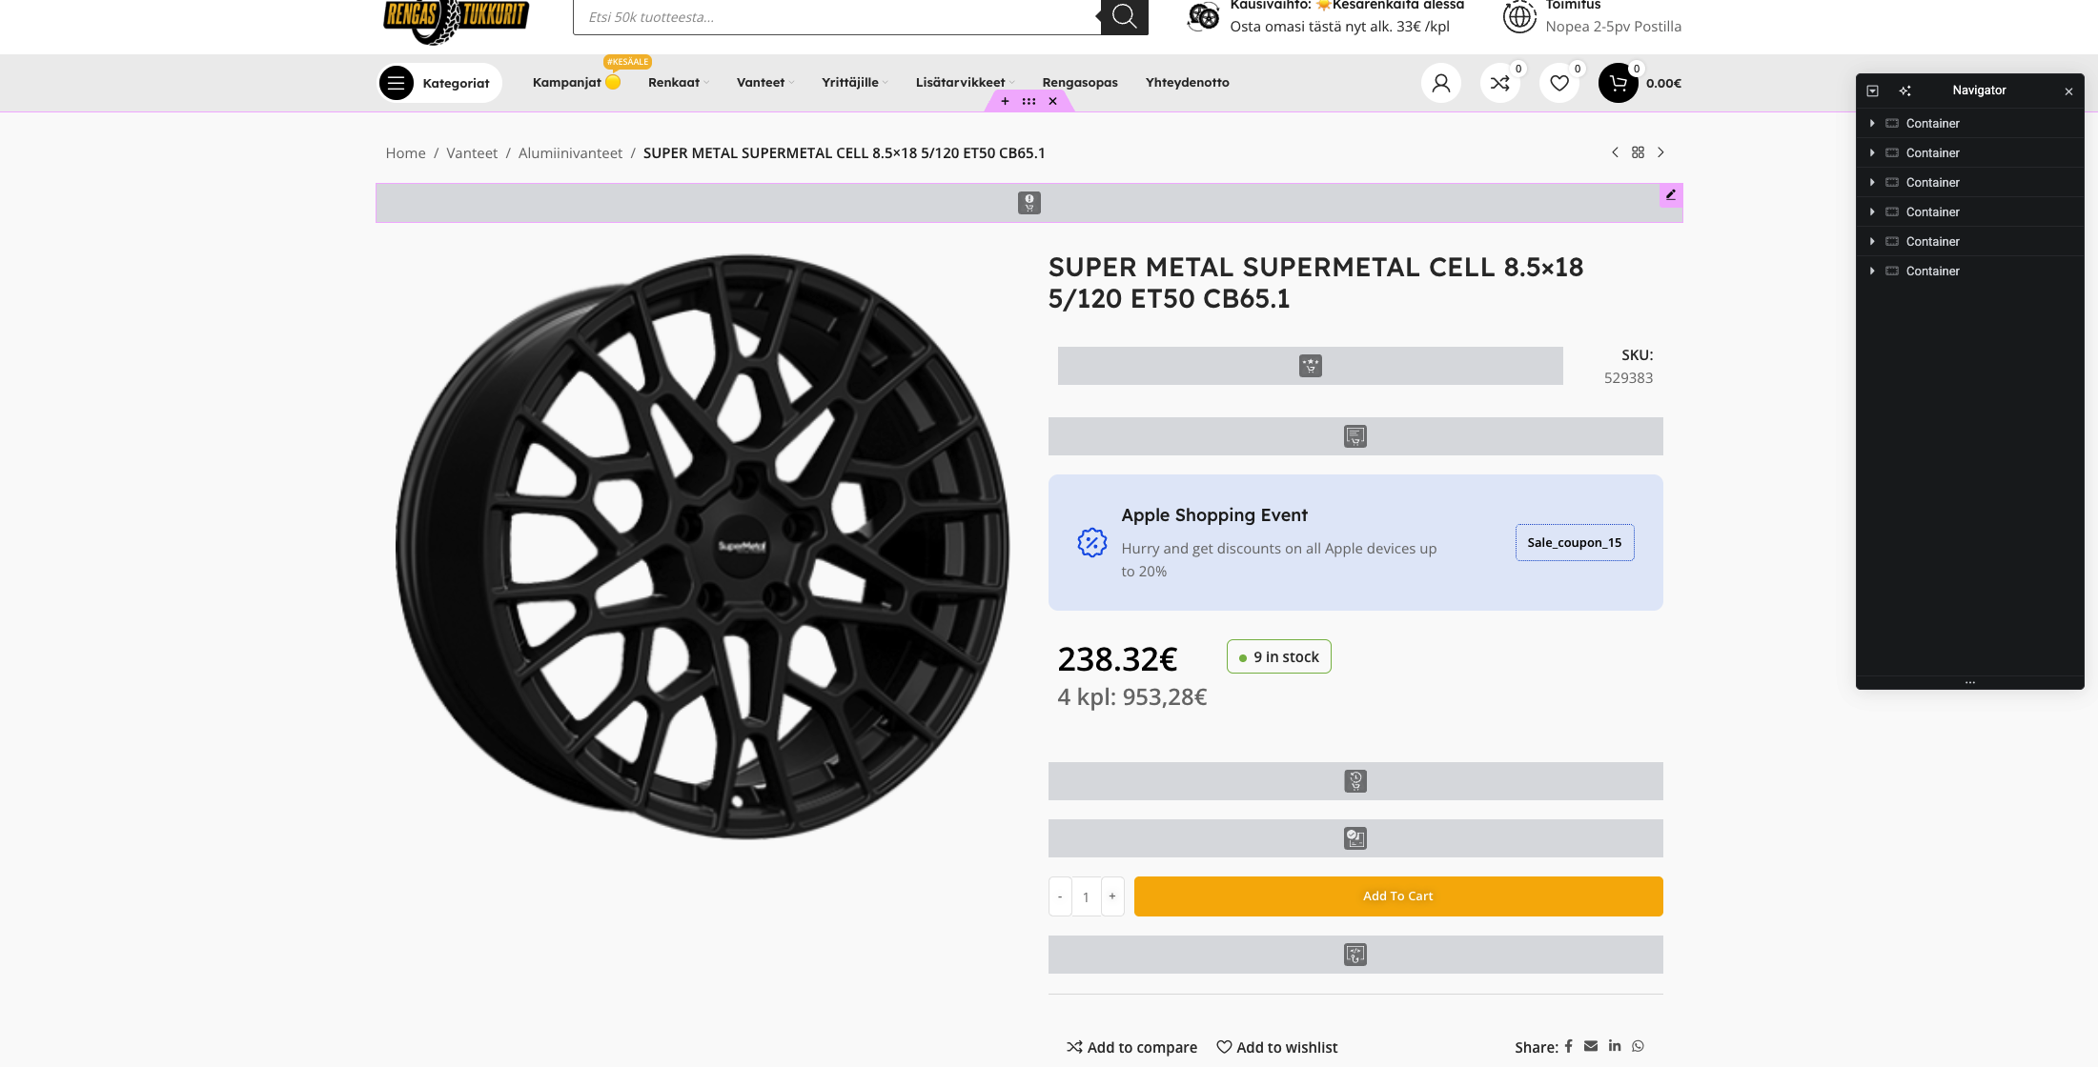The width and height of the screenshot is (2098, 1067).
Task: Select the notice widget placeholder below breadcrumbs
Action: [x=1029, y=203]
